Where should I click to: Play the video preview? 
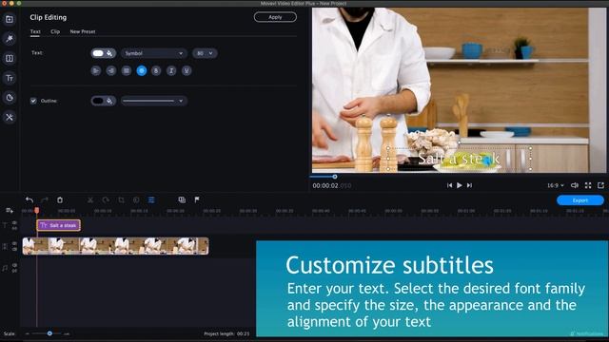(x=460, y=185)
